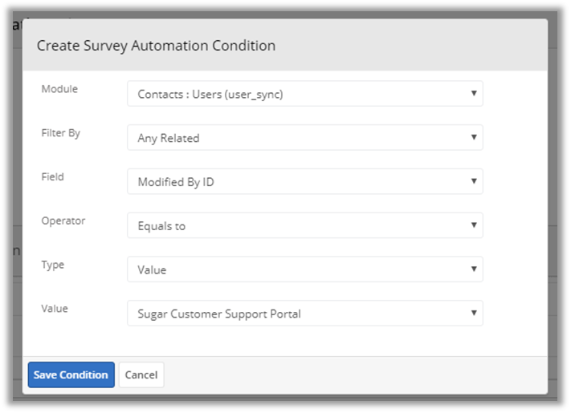Click the Module field label

tap(59, 89)
